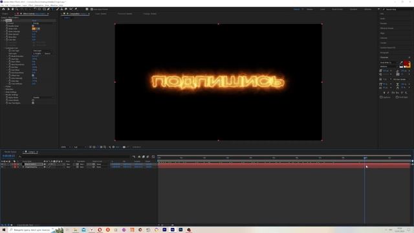Toggle the Enable Glow checkbox
Screen dimensions: 414x233
[33, 26]
